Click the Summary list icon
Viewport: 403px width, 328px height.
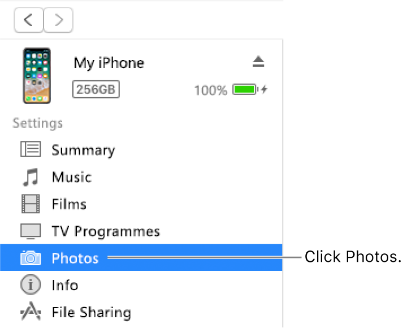[x=31, y=149]
